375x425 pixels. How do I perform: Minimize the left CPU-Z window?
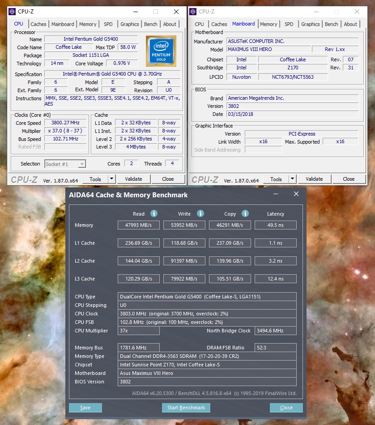(x=136, y=12)
